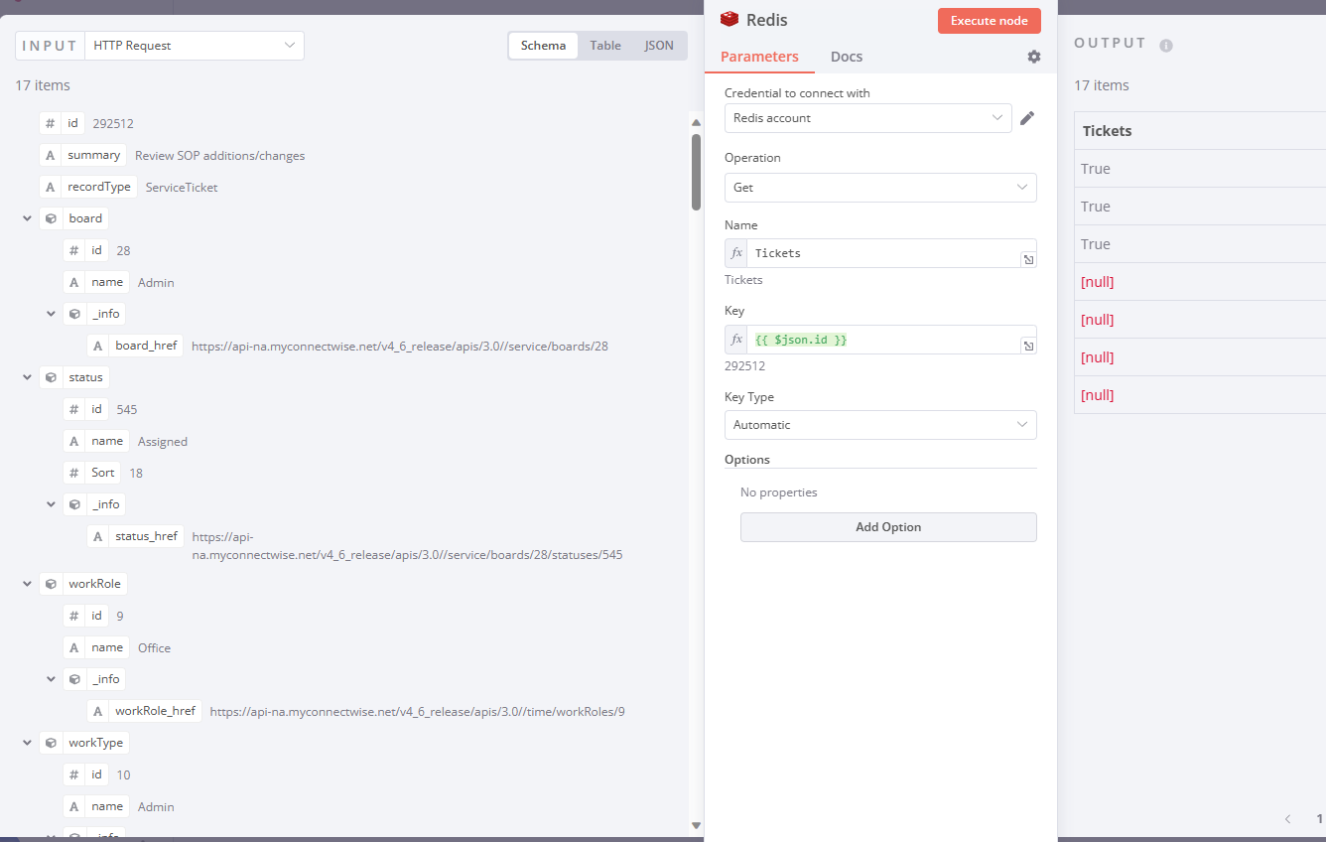This screenshot has height=842, width=1326.
Task: Select the status_href field pill
Action: coord(135,536)
